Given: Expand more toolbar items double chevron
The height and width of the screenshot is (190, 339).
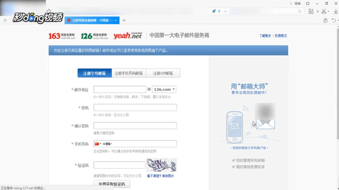Looking at the screenshot, I should coord(318,11).
